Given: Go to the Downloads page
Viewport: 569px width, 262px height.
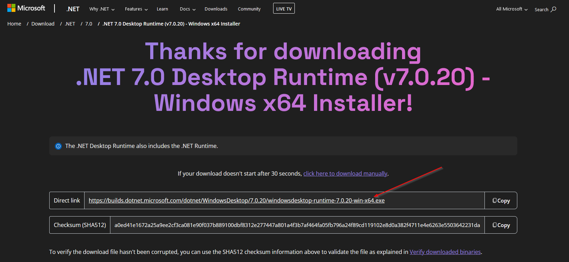Looking at the screenshot, I should [x=216, y=9].
